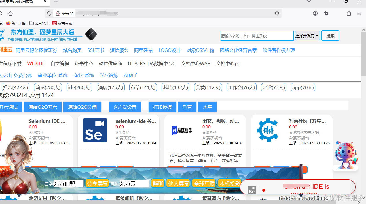The image size is (366, 204).
Task: Select the 芯片(132人) tag
Action: (x=176, y=87)
